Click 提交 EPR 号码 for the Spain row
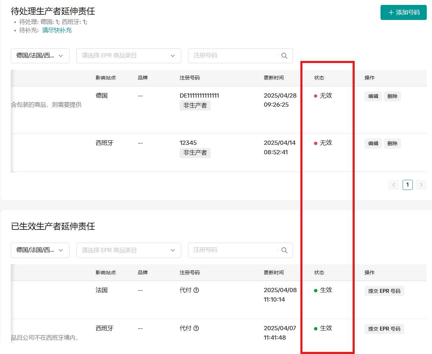 click(384, 329)
